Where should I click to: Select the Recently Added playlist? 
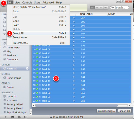pyautogui.click(x=15, y=104)
